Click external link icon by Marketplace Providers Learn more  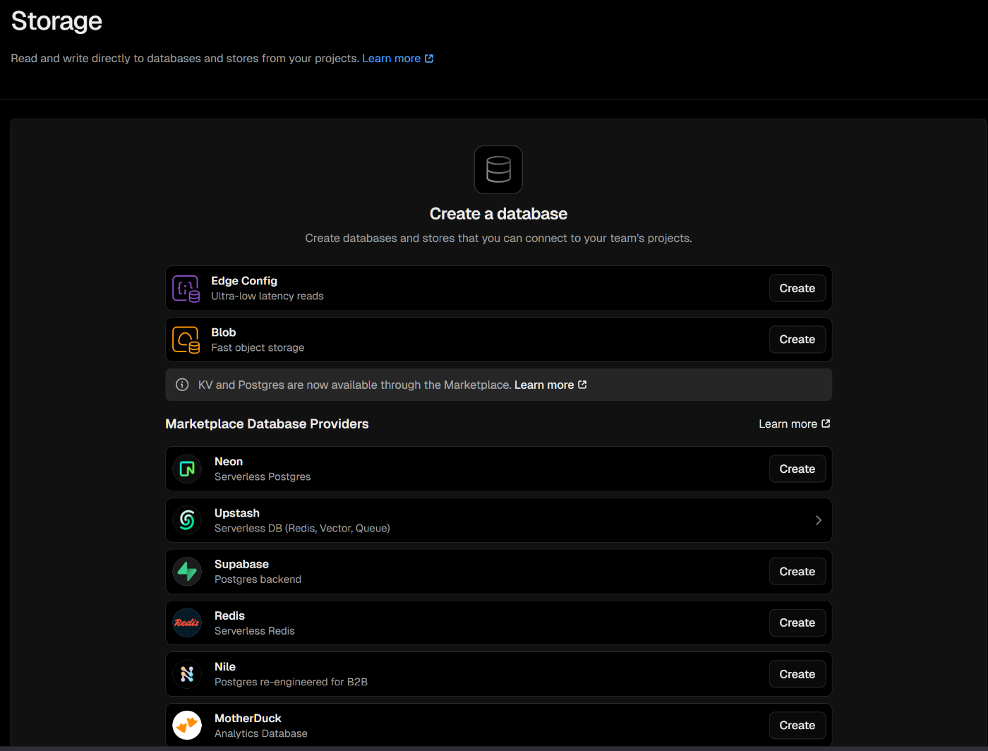click(826, 423)
